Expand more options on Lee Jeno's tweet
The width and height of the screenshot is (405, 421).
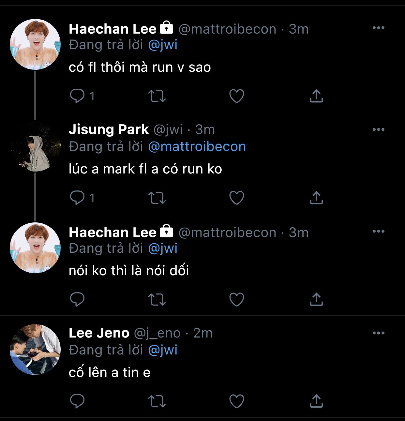pyautogui.click(x=378, y=333)
